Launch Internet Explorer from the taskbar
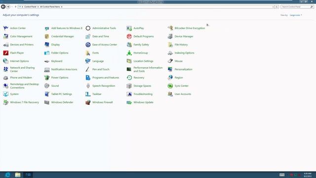 [7, 175]
